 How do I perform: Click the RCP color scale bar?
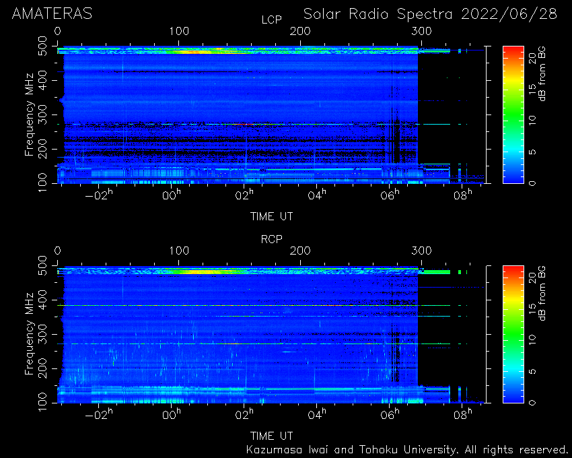tap(513, 334)
